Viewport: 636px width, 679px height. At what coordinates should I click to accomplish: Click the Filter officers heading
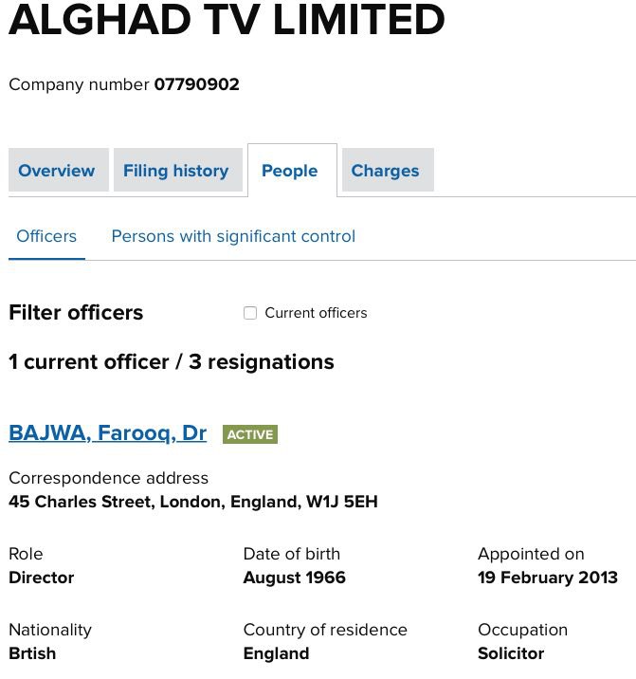click(x=76, y=313)
